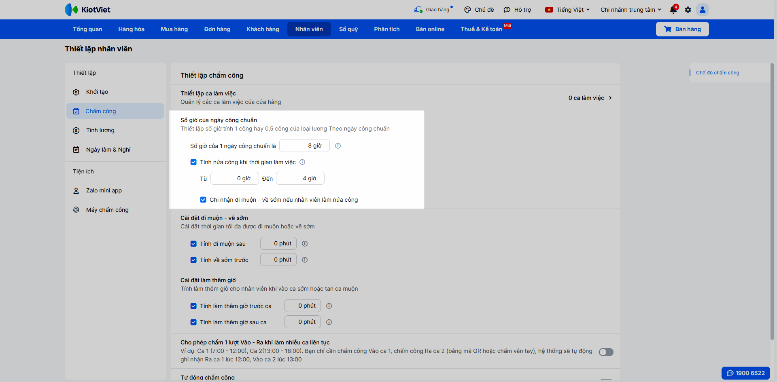Open Hỗ trợ support chat icon
777x382 pixels.
[507, 10]
